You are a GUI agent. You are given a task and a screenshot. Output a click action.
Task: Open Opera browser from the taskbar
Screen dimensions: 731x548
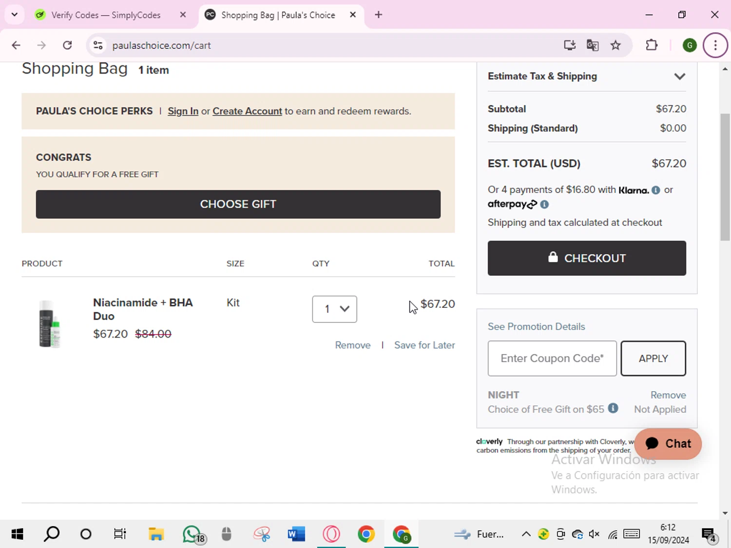pos(331,534)
